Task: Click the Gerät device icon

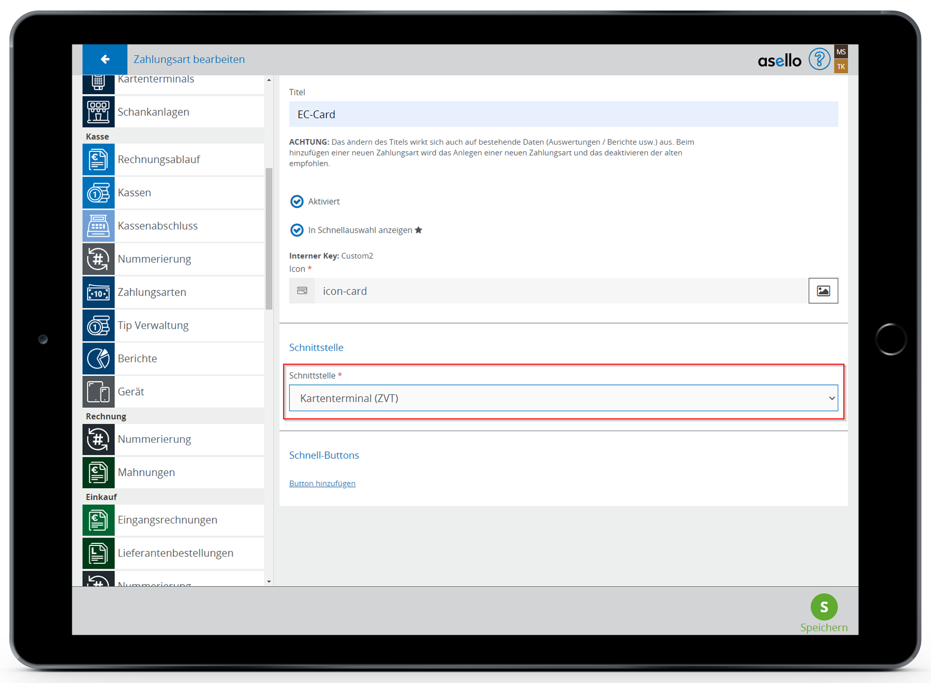Action: (98, 392)
